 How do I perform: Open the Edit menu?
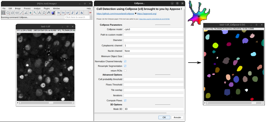tap(10, 8)
